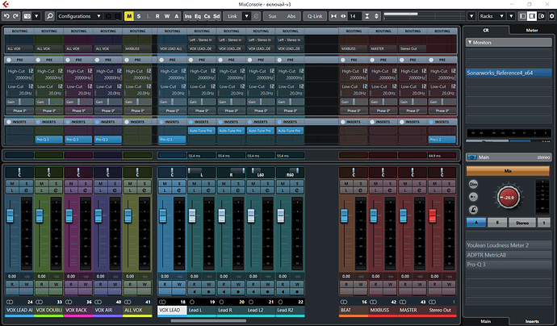Click the undo arrow in the MixConsole toolbar

point(6,16)
